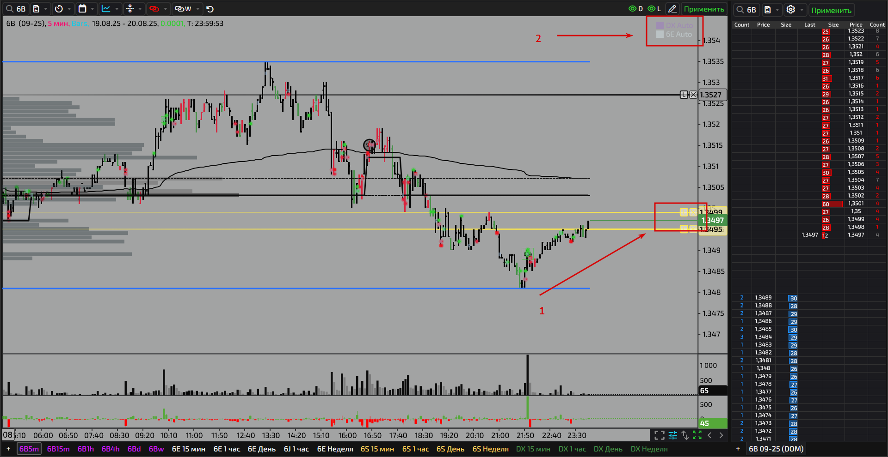Click the 6B search field in DOM panel
This screenshot has height=457, width=888.
click(746, 10)
